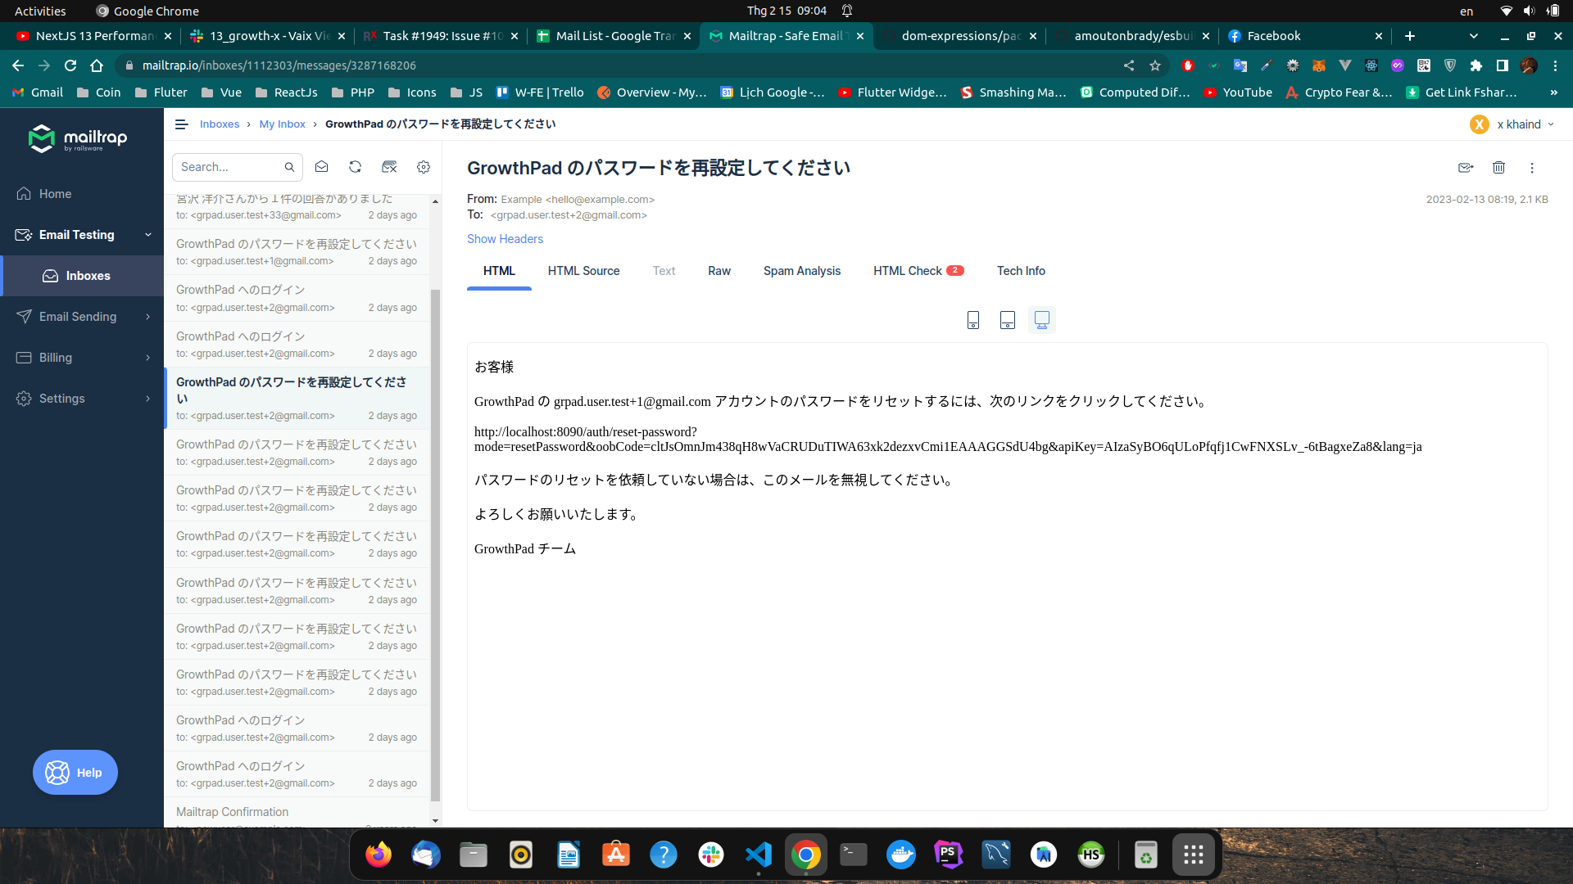Open the Spam Analysis tab
This screenshot has width=1573, height=884.
click(x=802, y=271)
